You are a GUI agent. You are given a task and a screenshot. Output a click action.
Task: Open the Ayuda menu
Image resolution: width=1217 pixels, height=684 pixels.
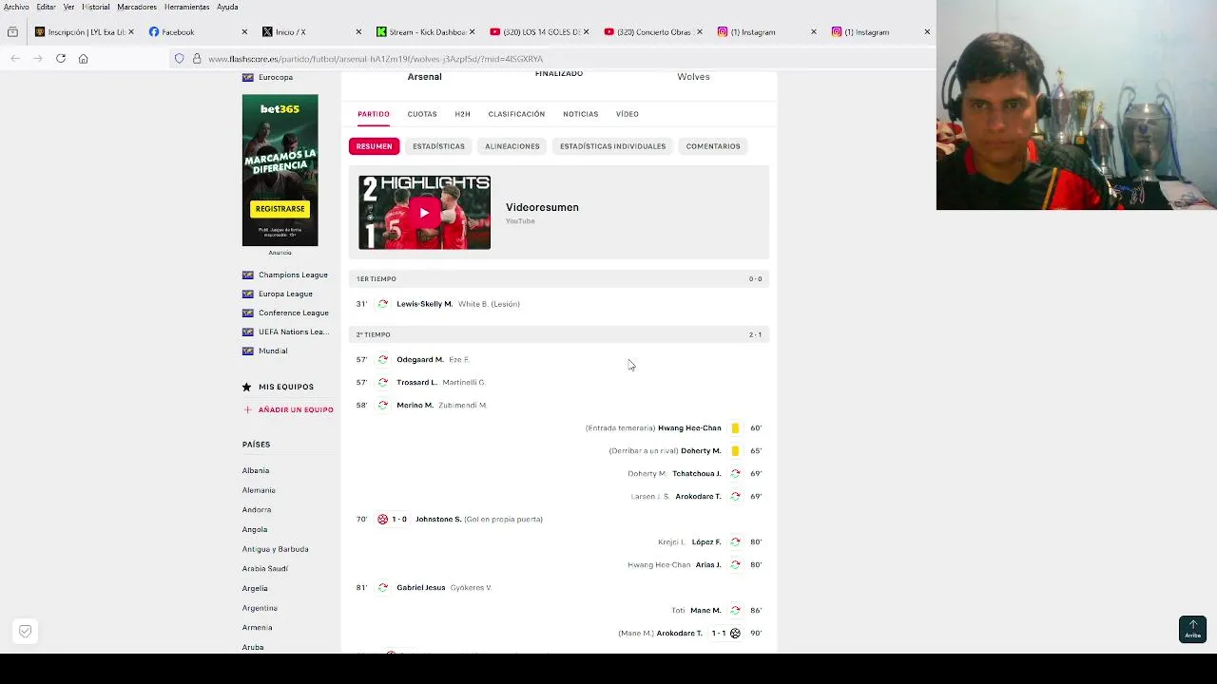point(227,7)
